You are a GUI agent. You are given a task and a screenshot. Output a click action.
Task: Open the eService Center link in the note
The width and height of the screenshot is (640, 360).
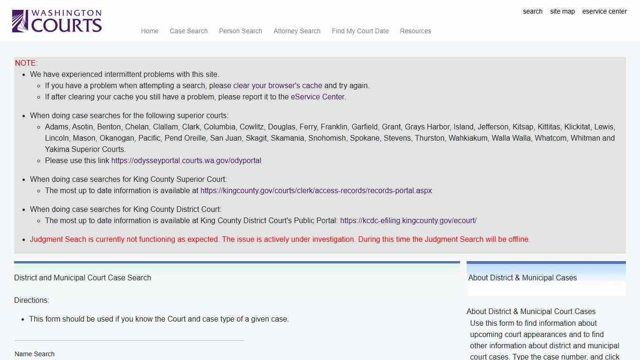(x=317, y=97)
